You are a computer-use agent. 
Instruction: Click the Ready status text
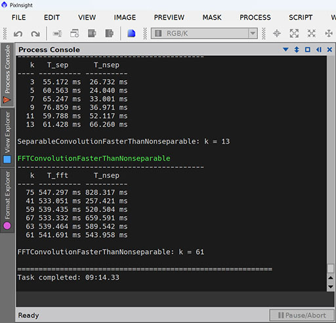tap(28, 315)
